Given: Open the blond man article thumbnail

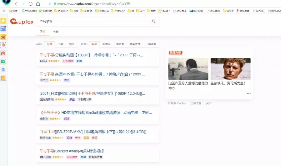Looking at the screenshot, I should (231, 69).
